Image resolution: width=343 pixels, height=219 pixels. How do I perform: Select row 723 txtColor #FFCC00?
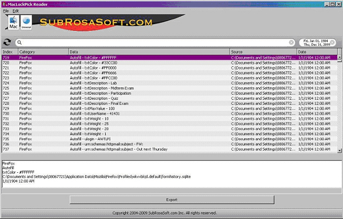point(170,78)
